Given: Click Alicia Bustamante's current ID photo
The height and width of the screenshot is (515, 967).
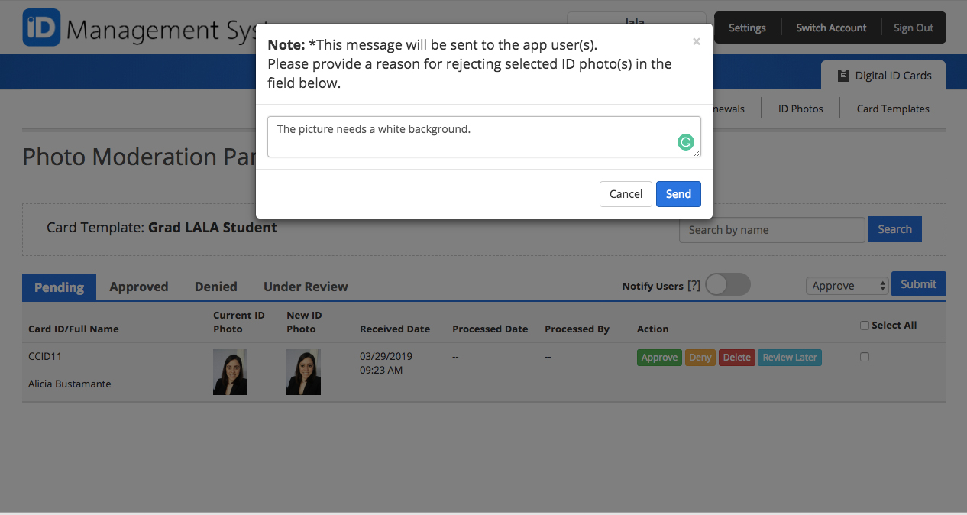Looking at the screenshot, I should tap(230, 372).
